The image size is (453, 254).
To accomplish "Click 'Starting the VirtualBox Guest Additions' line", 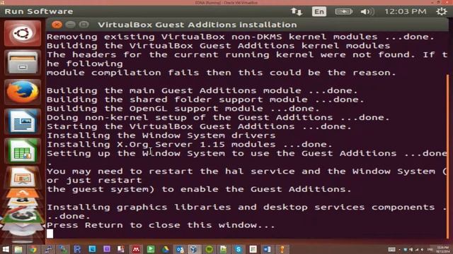I will 199,126.
